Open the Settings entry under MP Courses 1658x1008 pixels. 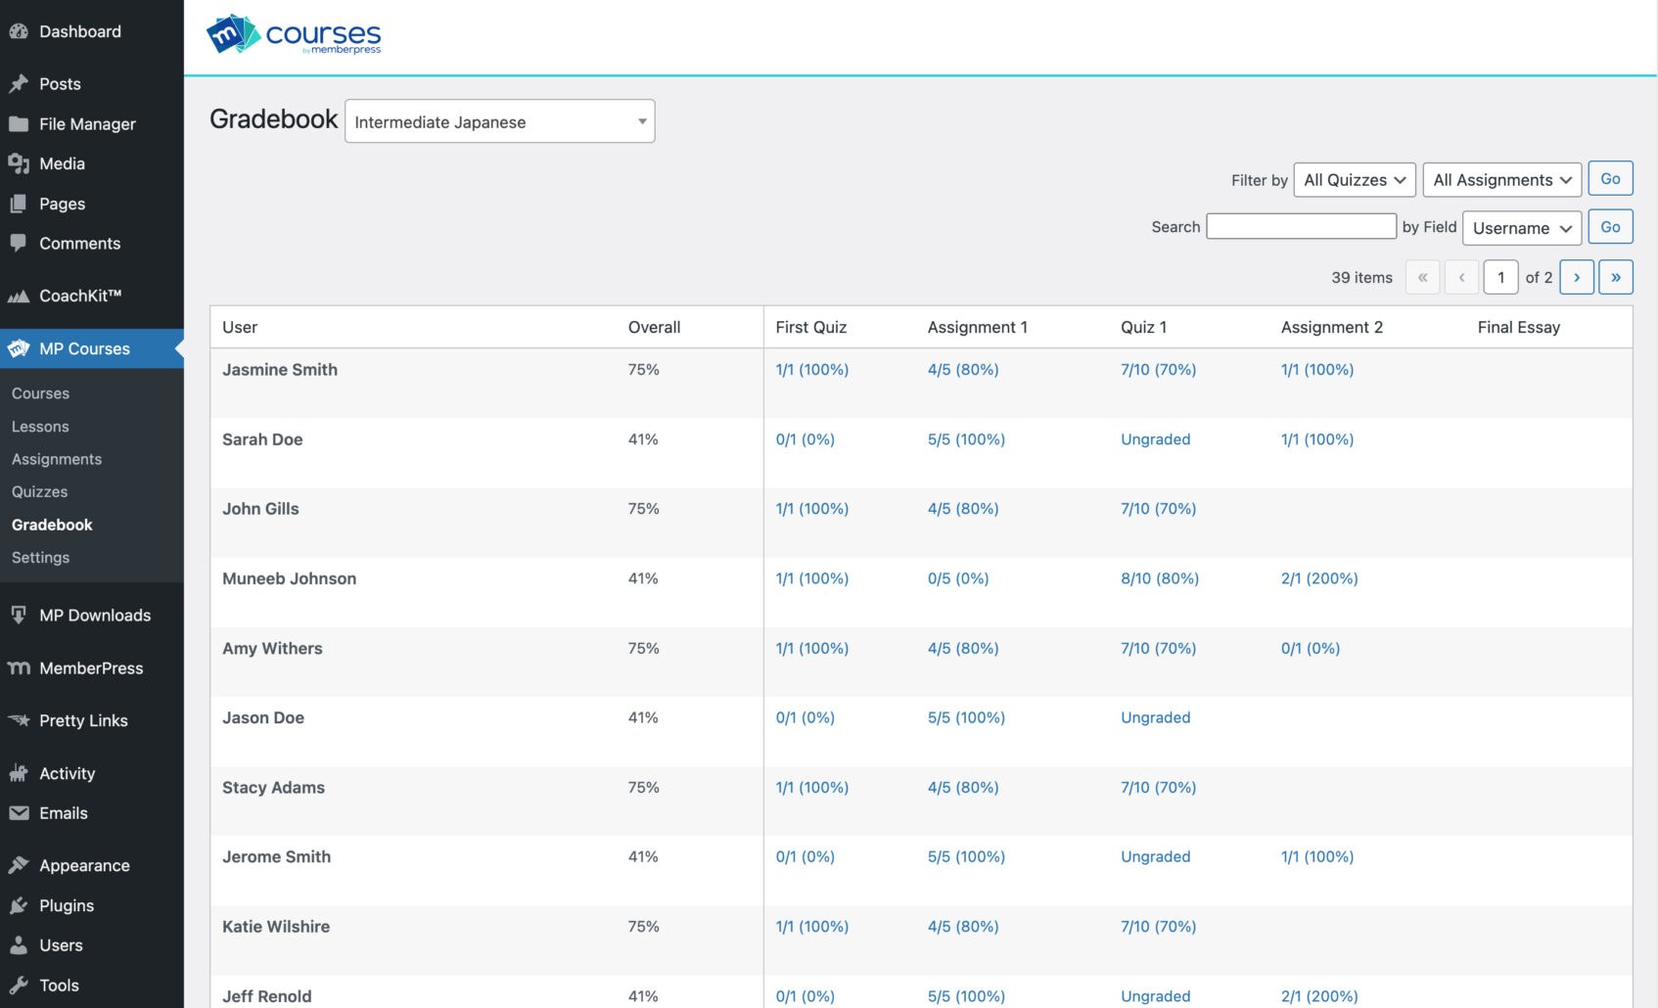point(40,557)
